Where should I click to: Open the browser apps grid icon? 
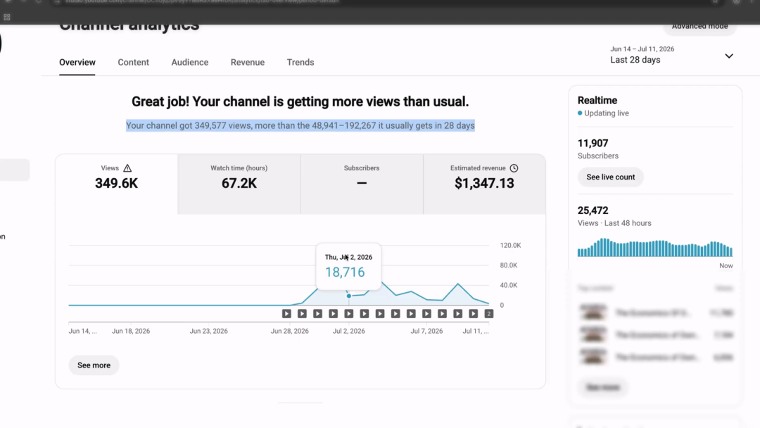coord(7,18)
